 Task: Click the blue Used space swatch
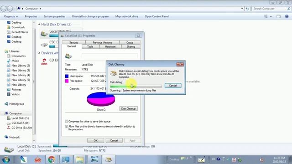pos(67,76)
